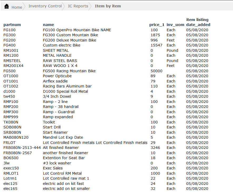The image size is (233, 192).
Task: Click the date_added column header
Action: coord(198,25)
